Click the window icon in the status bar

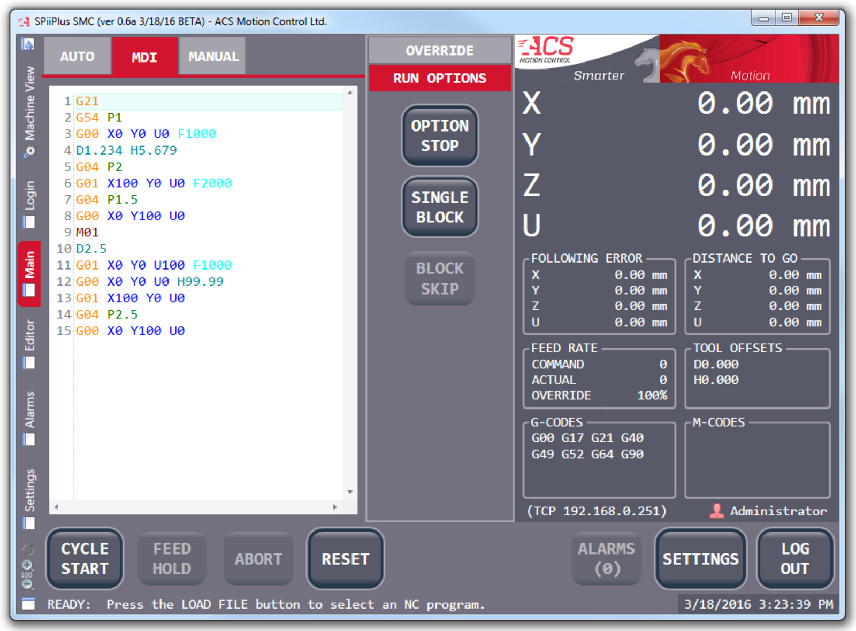(x=28, y=604)
